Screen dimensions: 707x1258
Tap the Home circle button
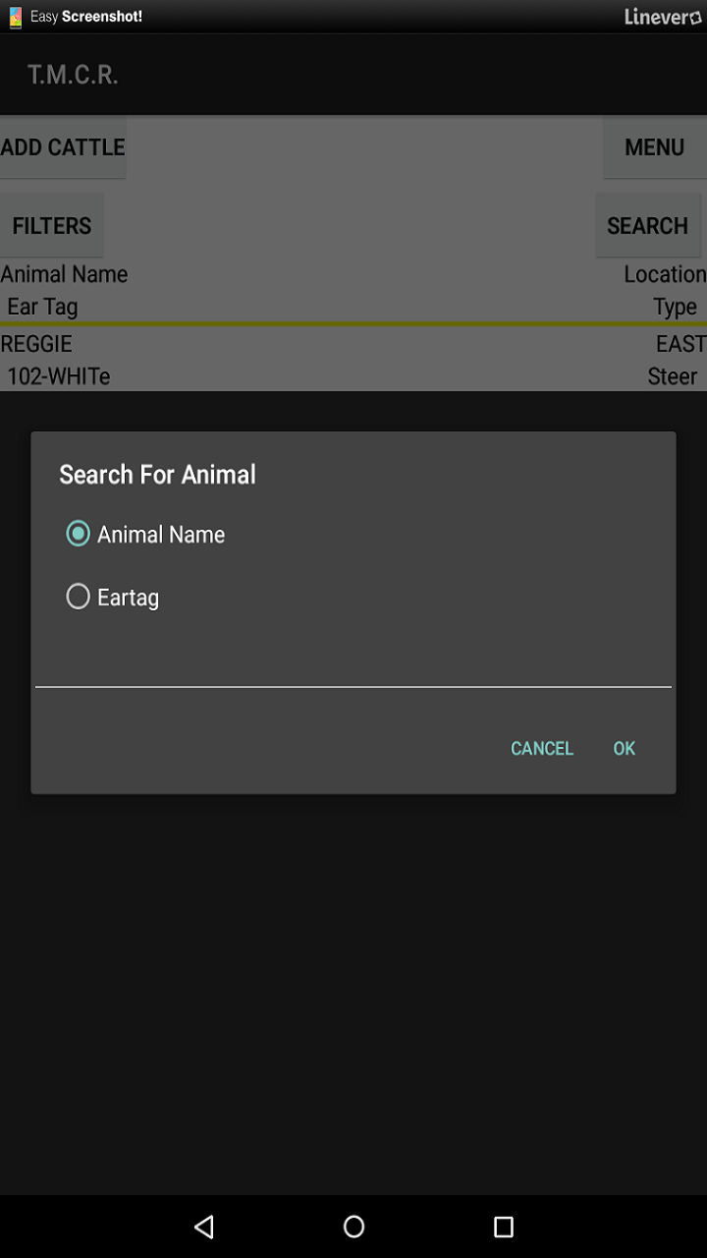(353, 1226)
